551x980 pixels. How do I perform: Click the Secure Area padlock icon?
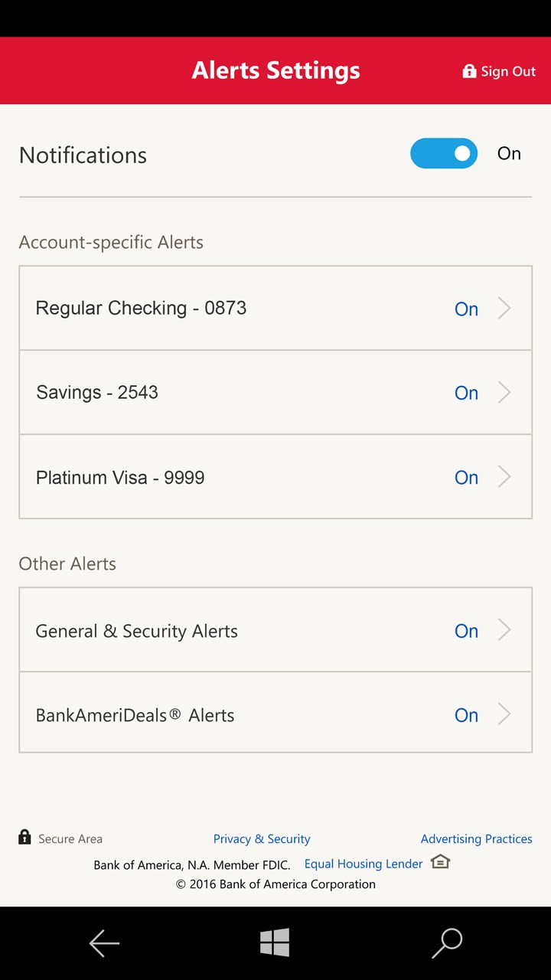coord(25,837)
